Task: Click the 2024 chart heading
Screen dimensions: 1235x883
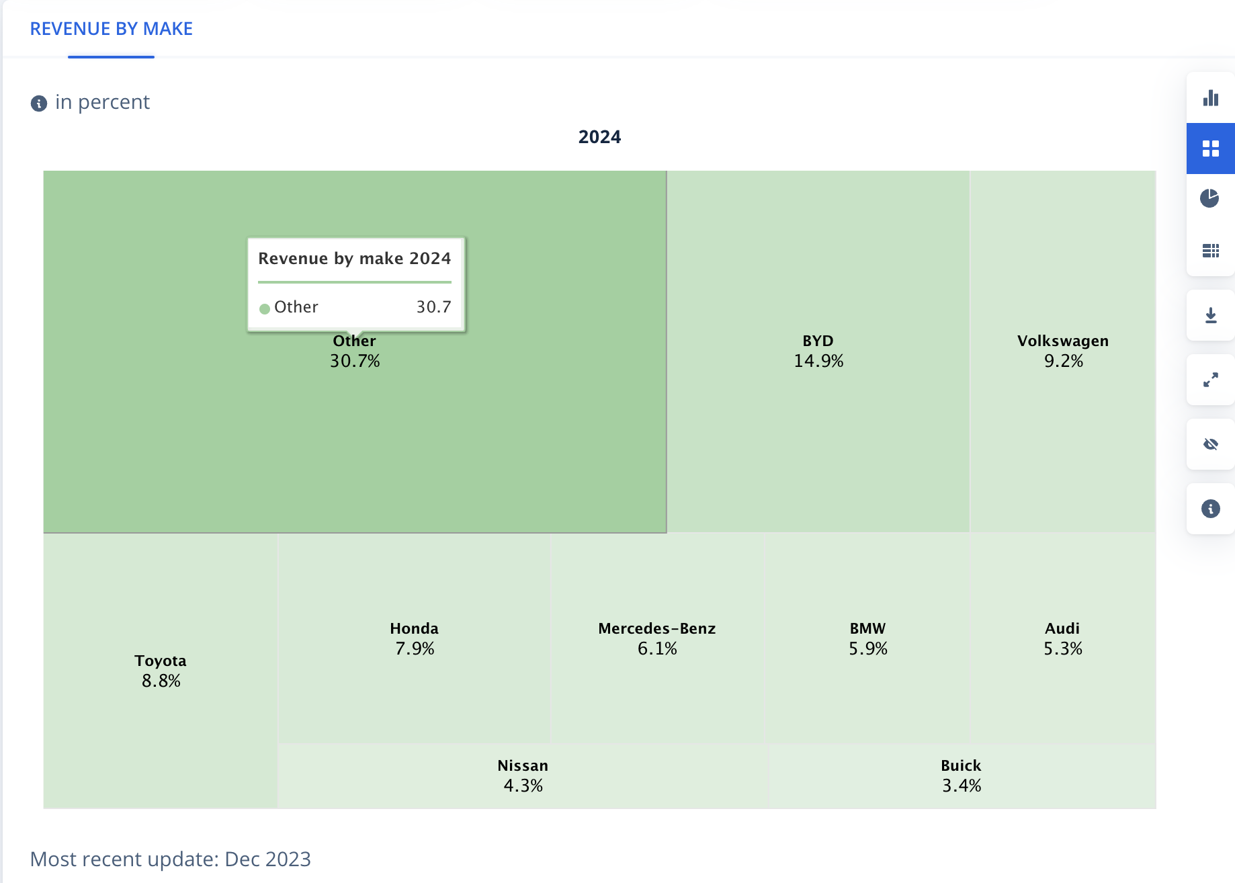Action: click(599, 137)
